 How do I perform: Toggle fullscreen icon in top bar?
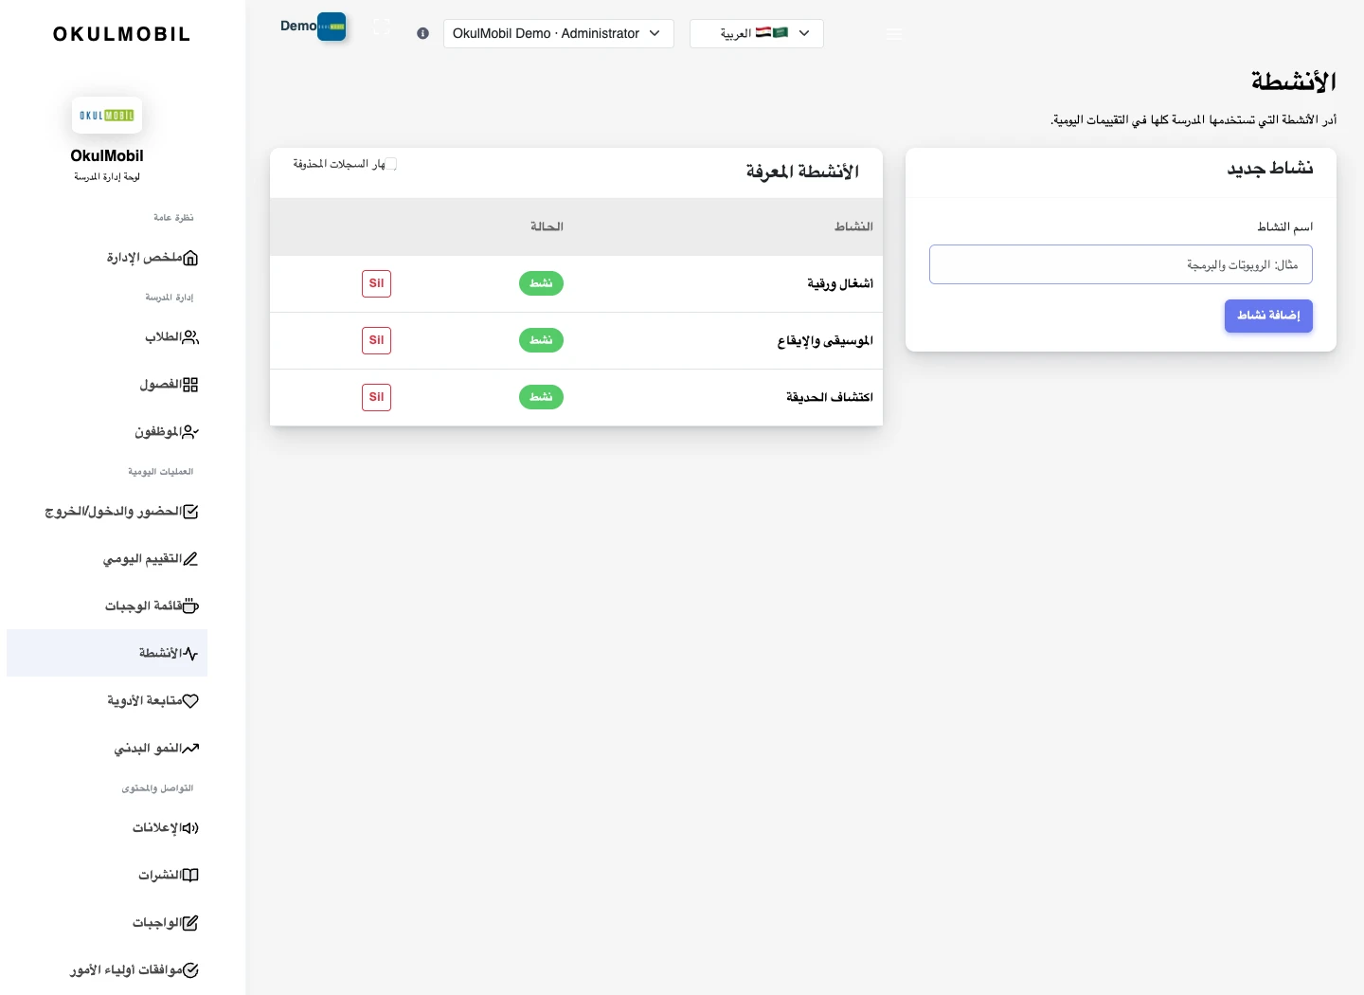pyautogui.click(x=382, y=27)
